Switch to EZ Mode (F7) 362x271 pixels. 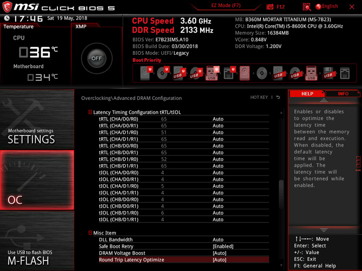click(x=226, y=6)
